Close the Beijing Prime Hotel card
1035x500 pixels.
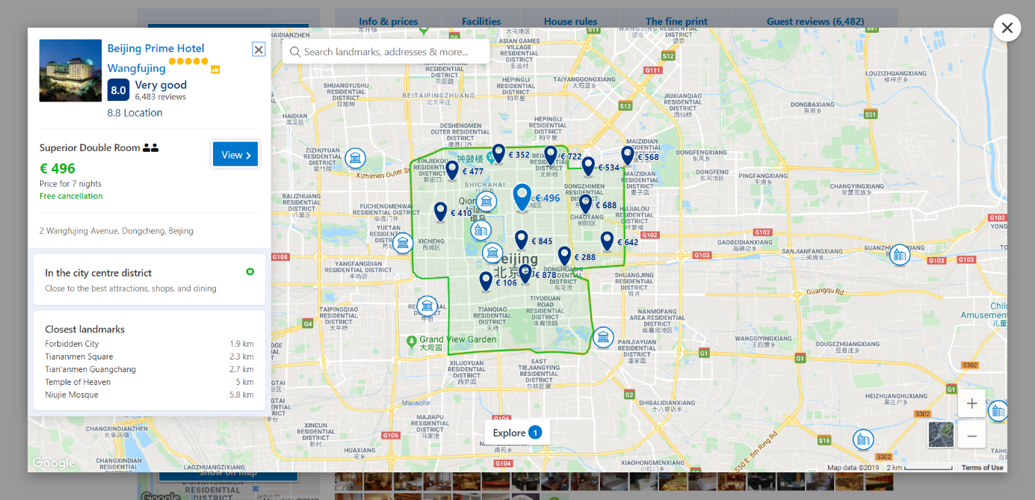pos(259,49)
